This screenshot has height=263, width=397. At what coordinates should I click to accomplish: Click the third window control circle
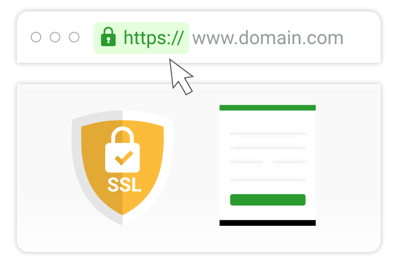(x=74, y=37)
